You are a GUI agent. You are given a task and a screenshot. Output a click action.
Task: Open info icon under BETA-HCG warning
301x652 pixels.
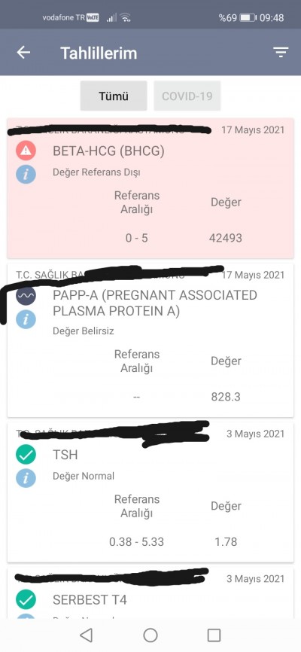[x=26, y=174]
